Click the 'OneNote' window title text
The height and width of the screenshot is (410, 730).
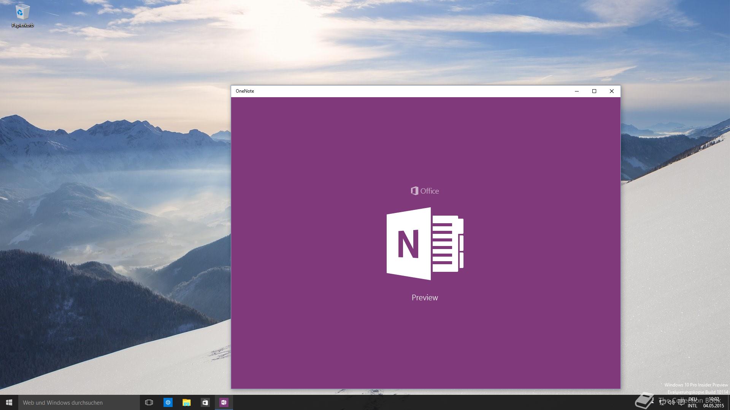coord(245,91)
